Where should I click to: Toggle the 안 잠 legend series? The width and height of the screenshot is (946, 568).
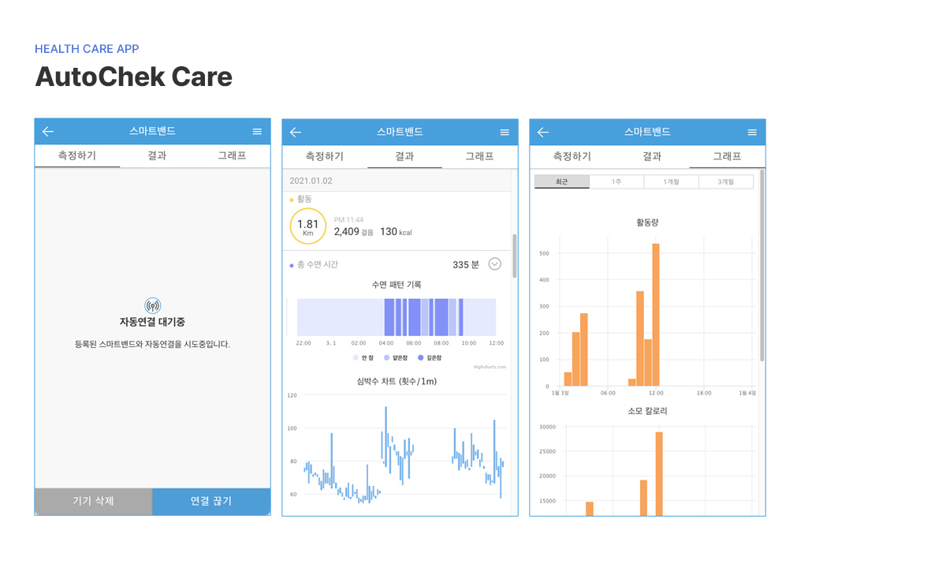point(365,357)
